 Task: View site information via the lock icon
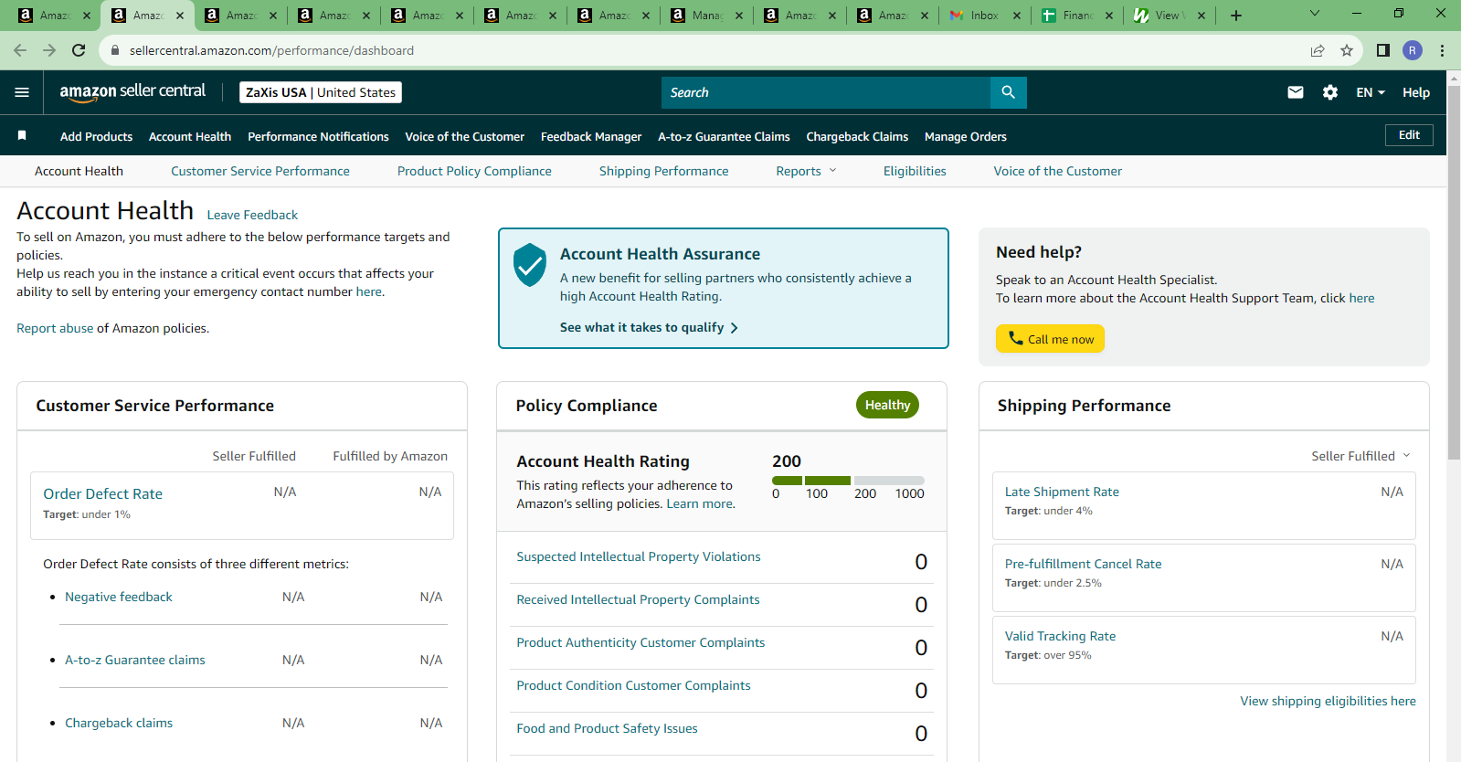tap(115, 50)
